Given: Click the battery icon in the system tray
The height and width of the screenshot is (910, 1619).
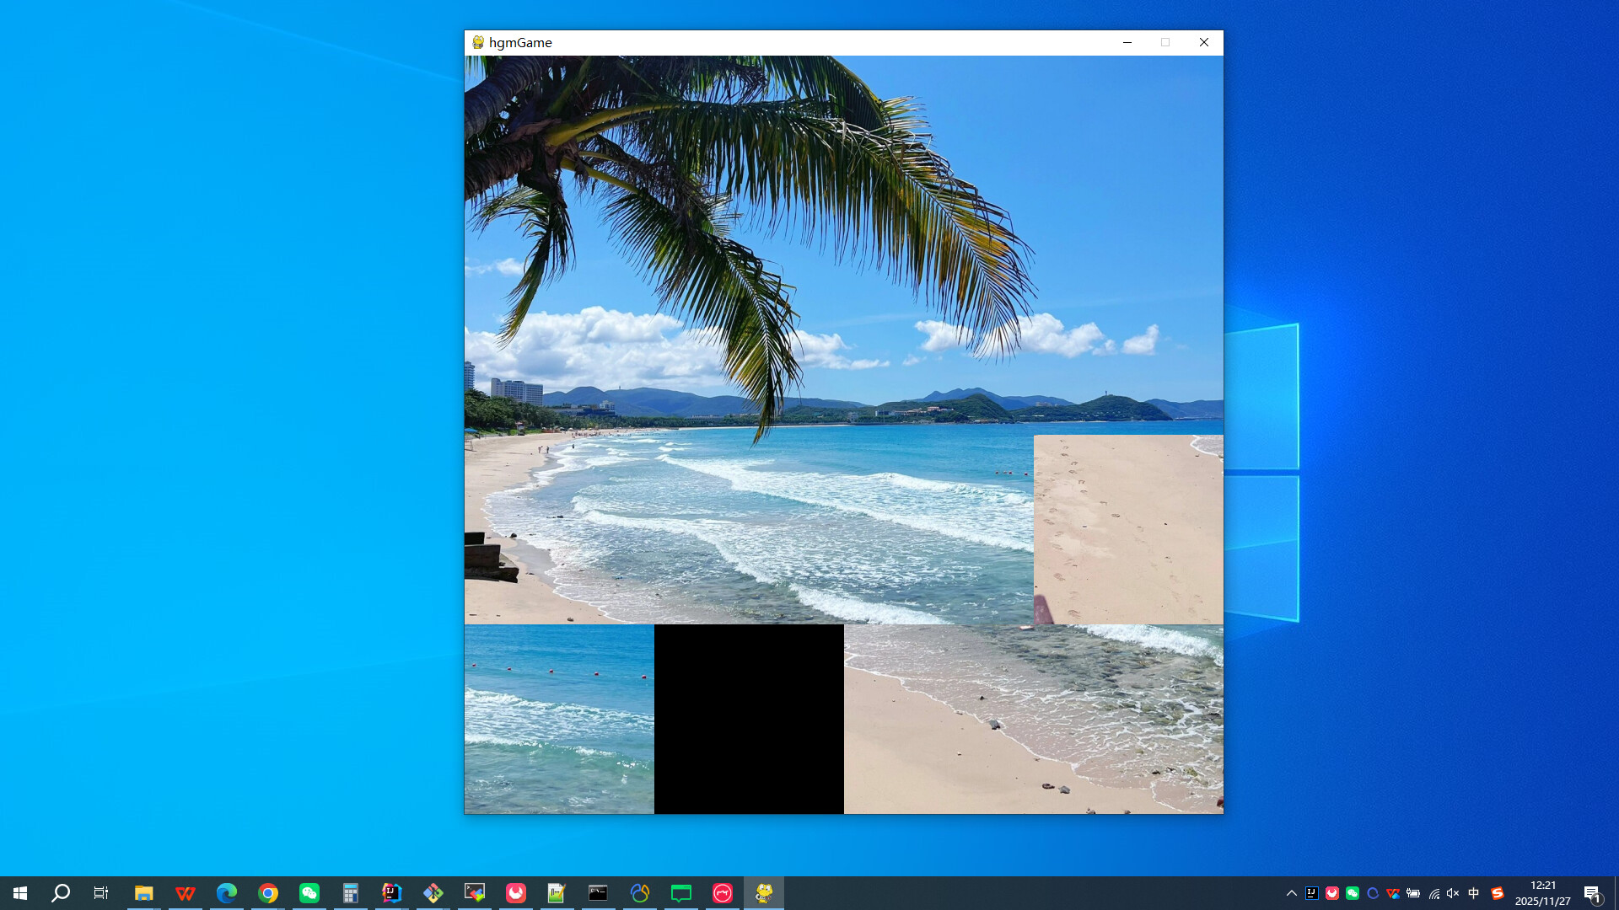Looking at the screenshot, I should (1413, 893).
